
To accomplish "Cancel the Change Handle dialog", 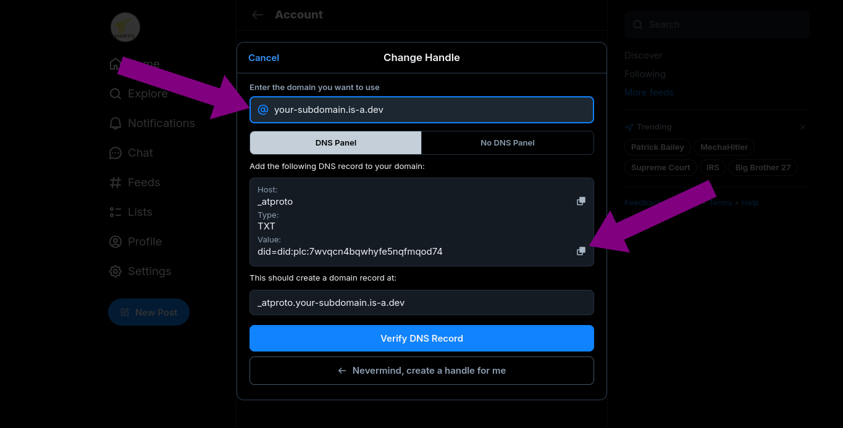I will pyautogui.click(x=264, y=57).
